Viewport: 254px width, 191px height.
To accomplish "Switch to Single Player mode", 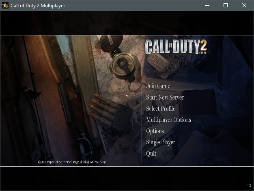I will pyautogui.click(x=161, y=142).
